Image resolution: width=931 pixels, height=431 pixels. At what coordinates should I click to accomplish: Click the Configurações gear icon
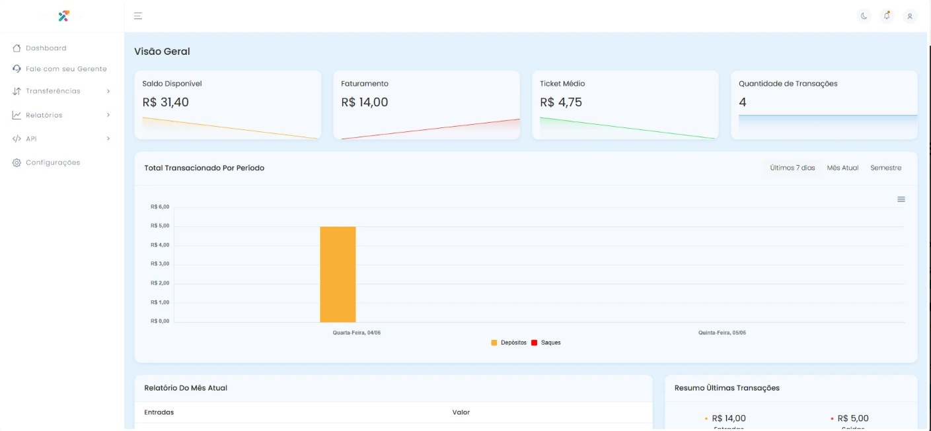(x=17, y=162)
